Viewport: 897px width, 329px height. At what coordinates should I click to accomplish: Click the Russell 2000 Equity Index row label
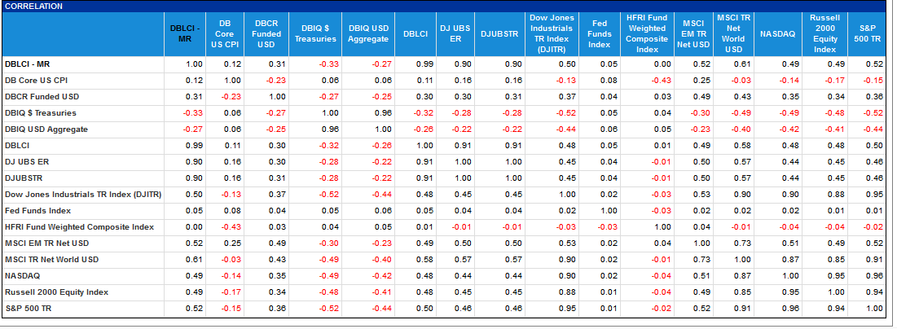pyautogui.click(x=57, y=292)
